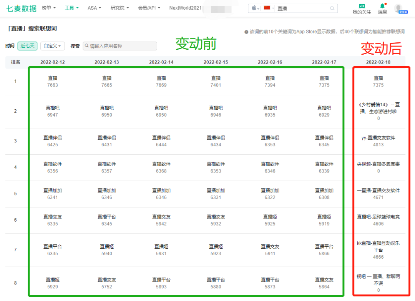The height and width of the screenshot is (301, 415).
Task: Expand the ASA menu
Action: click(94, 8)
